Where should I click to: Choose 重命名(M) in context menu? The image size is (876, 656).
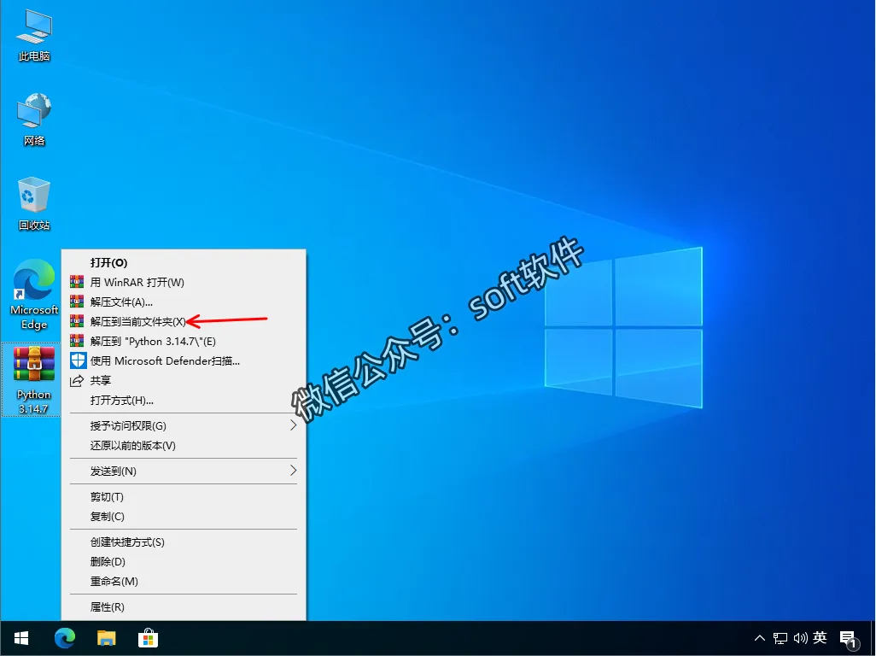[x=184, y=581]
